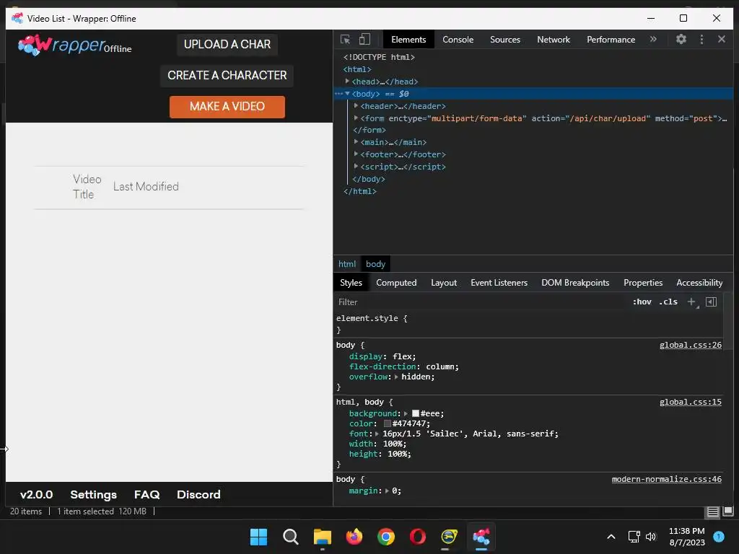This screenshot has height=554, width=739.
Task: Open the Properties tab
Action: coord(643,283)
